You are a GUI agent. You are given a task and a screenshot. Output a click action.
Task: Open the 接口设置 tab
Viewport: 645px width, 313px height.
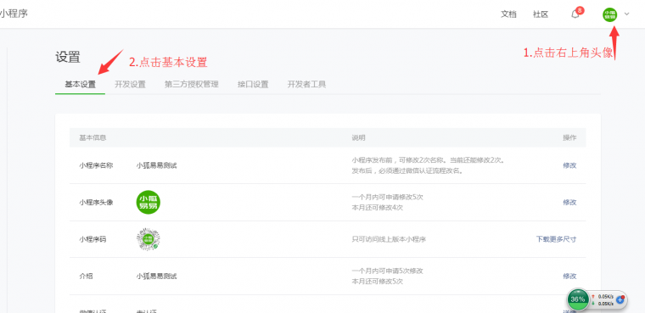(253, 84)
